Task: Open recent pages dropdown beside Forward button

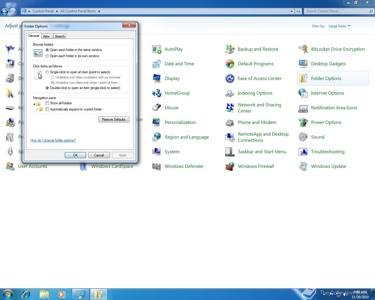Action: (18, 11)
